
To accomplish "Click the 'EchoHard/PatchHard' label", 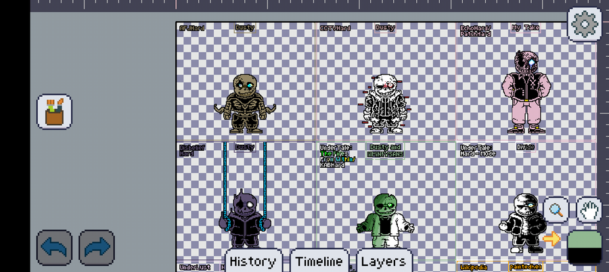I will [x=476, y=30].
